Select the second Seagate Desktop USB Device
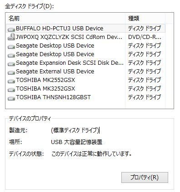Image resolution: width=180 pixels, height=192 pixels. point(85,54)
